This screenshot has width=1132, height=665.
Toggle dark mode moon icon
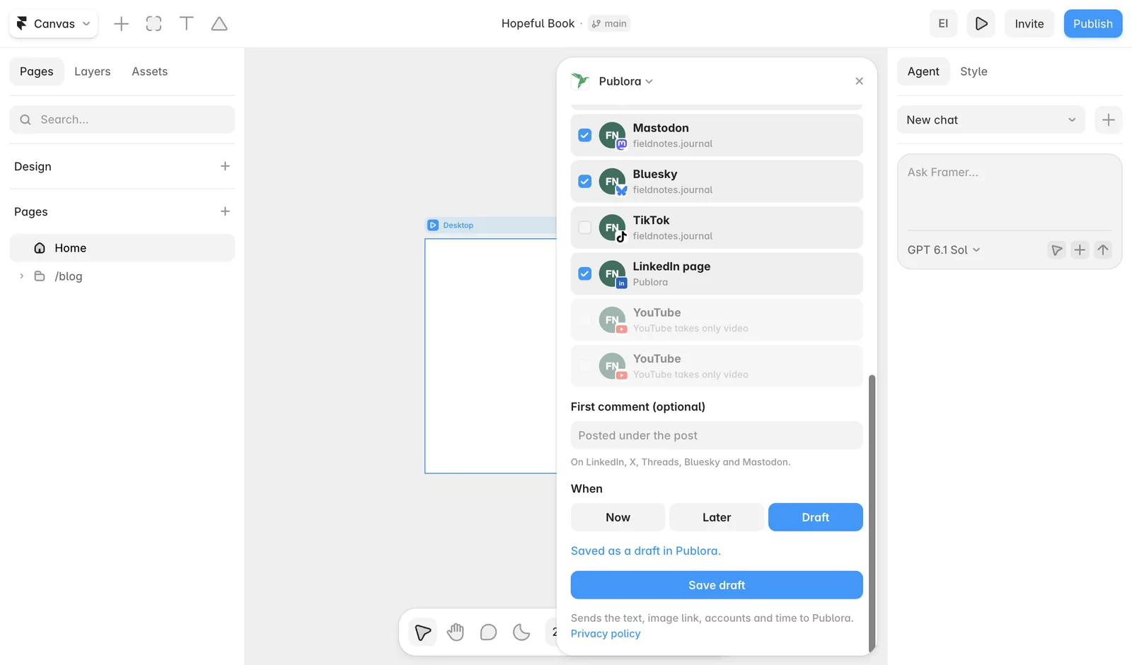(x=521, y=632)
